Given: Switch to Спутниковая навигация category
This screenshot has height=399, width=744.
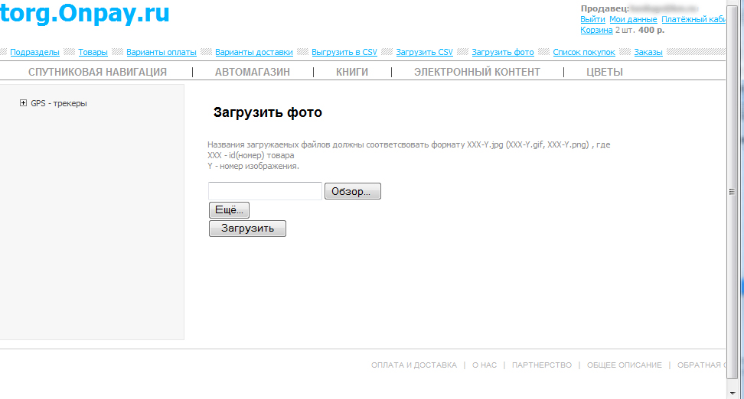Looking at the screenshot, I should [97, 72].
